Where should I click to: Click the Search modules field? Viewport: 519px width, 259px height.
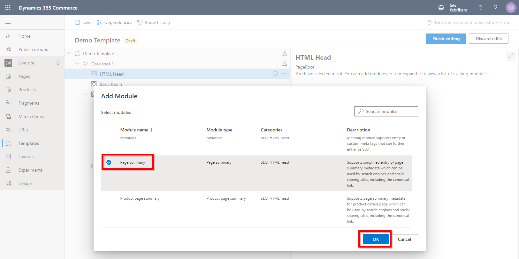coord(386,111)
